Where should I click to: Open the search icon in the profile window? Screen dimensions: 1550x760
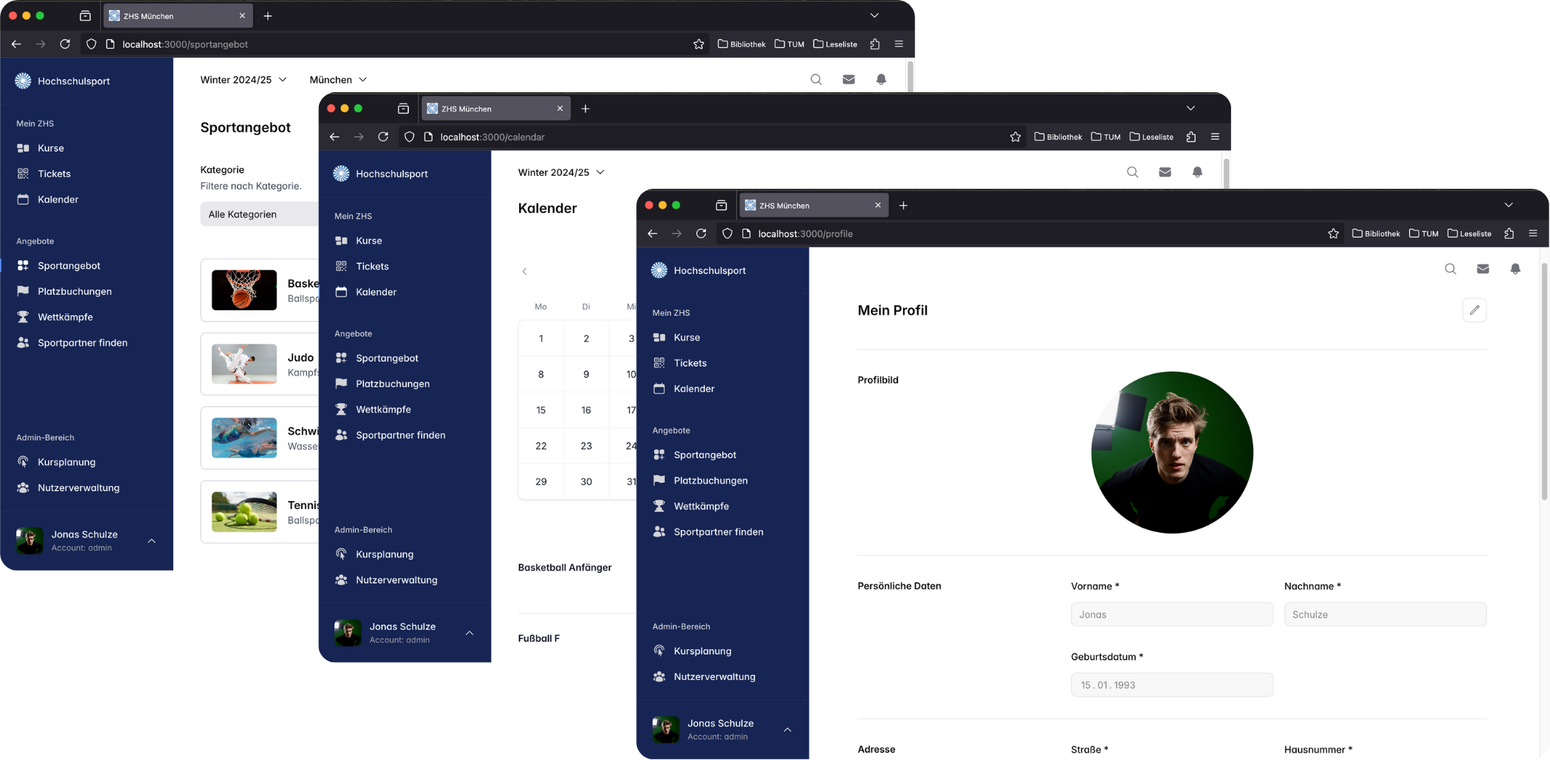point(1450,269)
